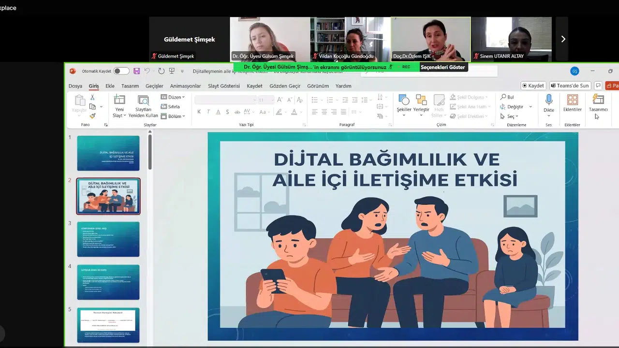Viewport: 619px width, 348px height.
Task: Show next participants with right arrow
Action: pos(563,39)
